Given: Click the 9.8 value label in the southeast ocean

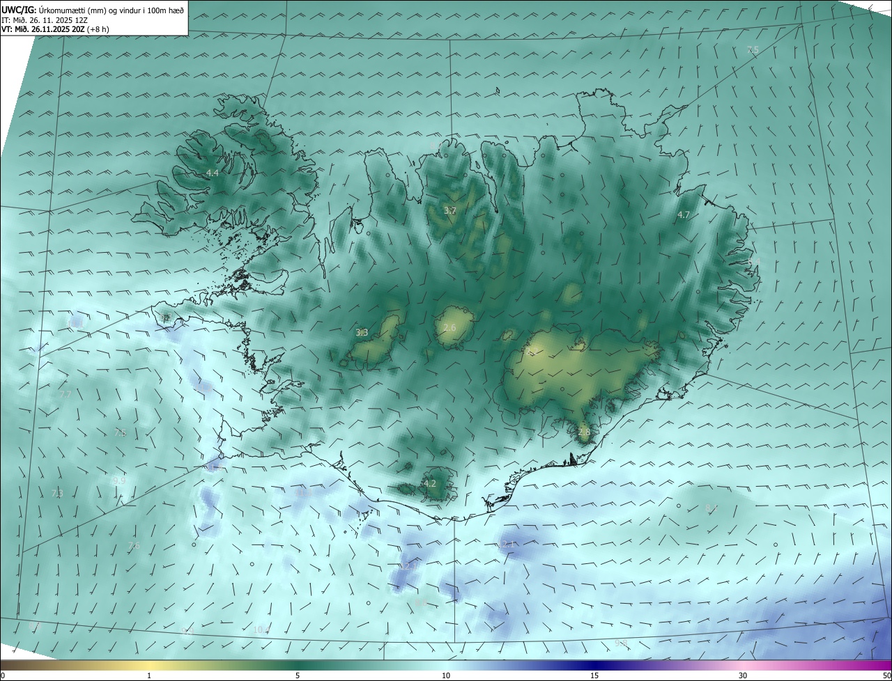Looking at the screenshot, I should [621, 643].
